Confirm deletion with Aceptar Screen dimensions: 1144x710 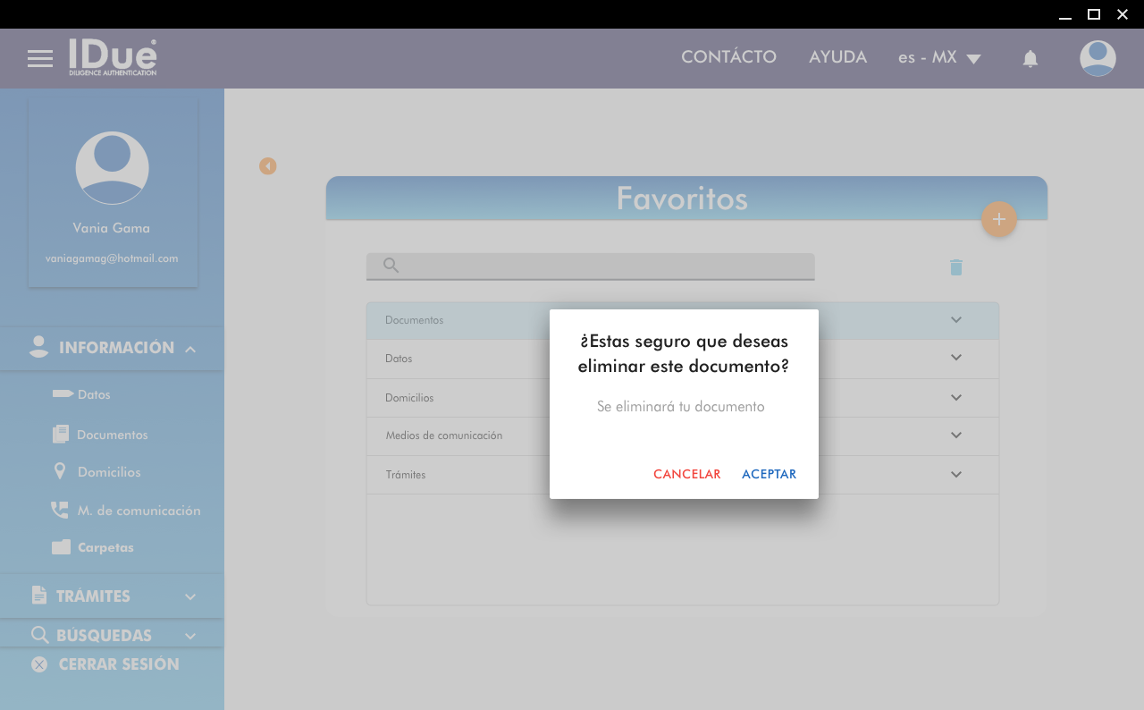pos(769,475)
